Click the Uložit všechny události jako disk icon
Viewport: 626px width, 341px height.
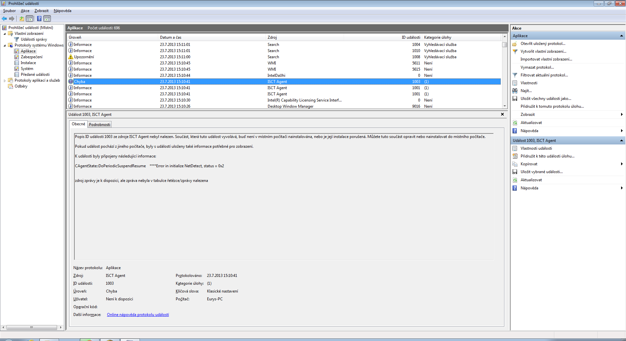[x=515, y=99]
